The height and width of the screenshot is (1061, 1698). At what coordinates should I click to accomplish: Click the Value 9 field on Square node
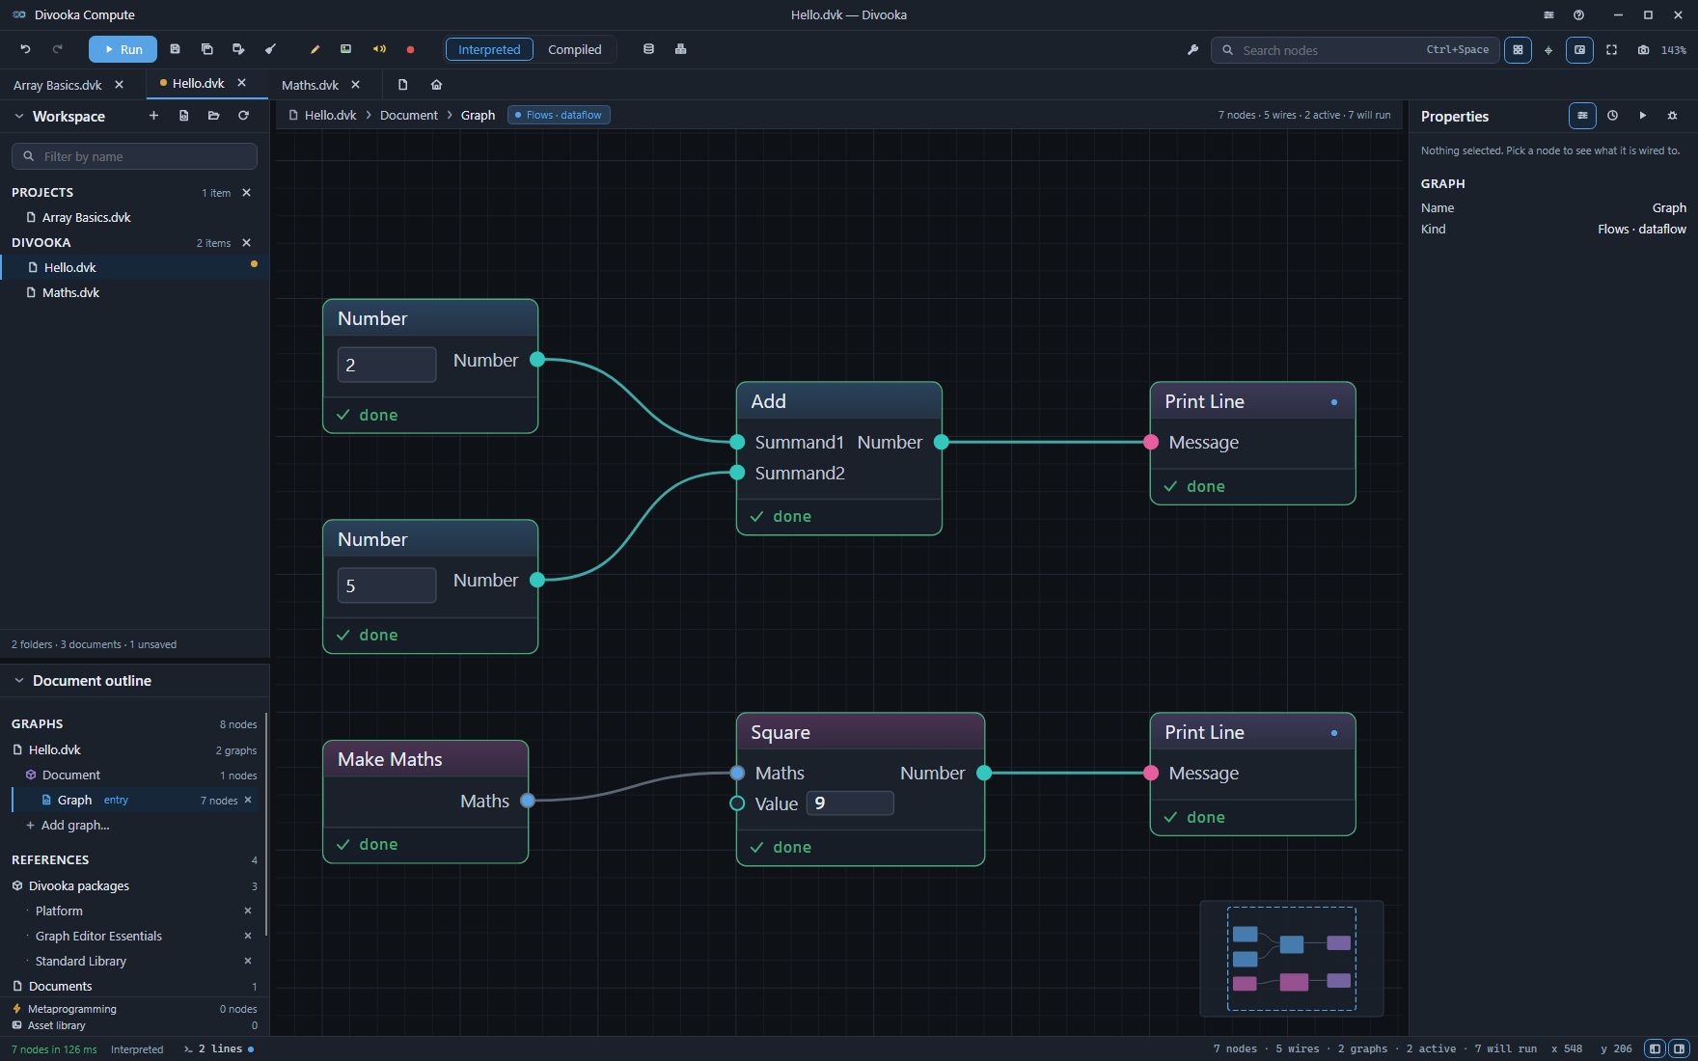tap(850, 803)
